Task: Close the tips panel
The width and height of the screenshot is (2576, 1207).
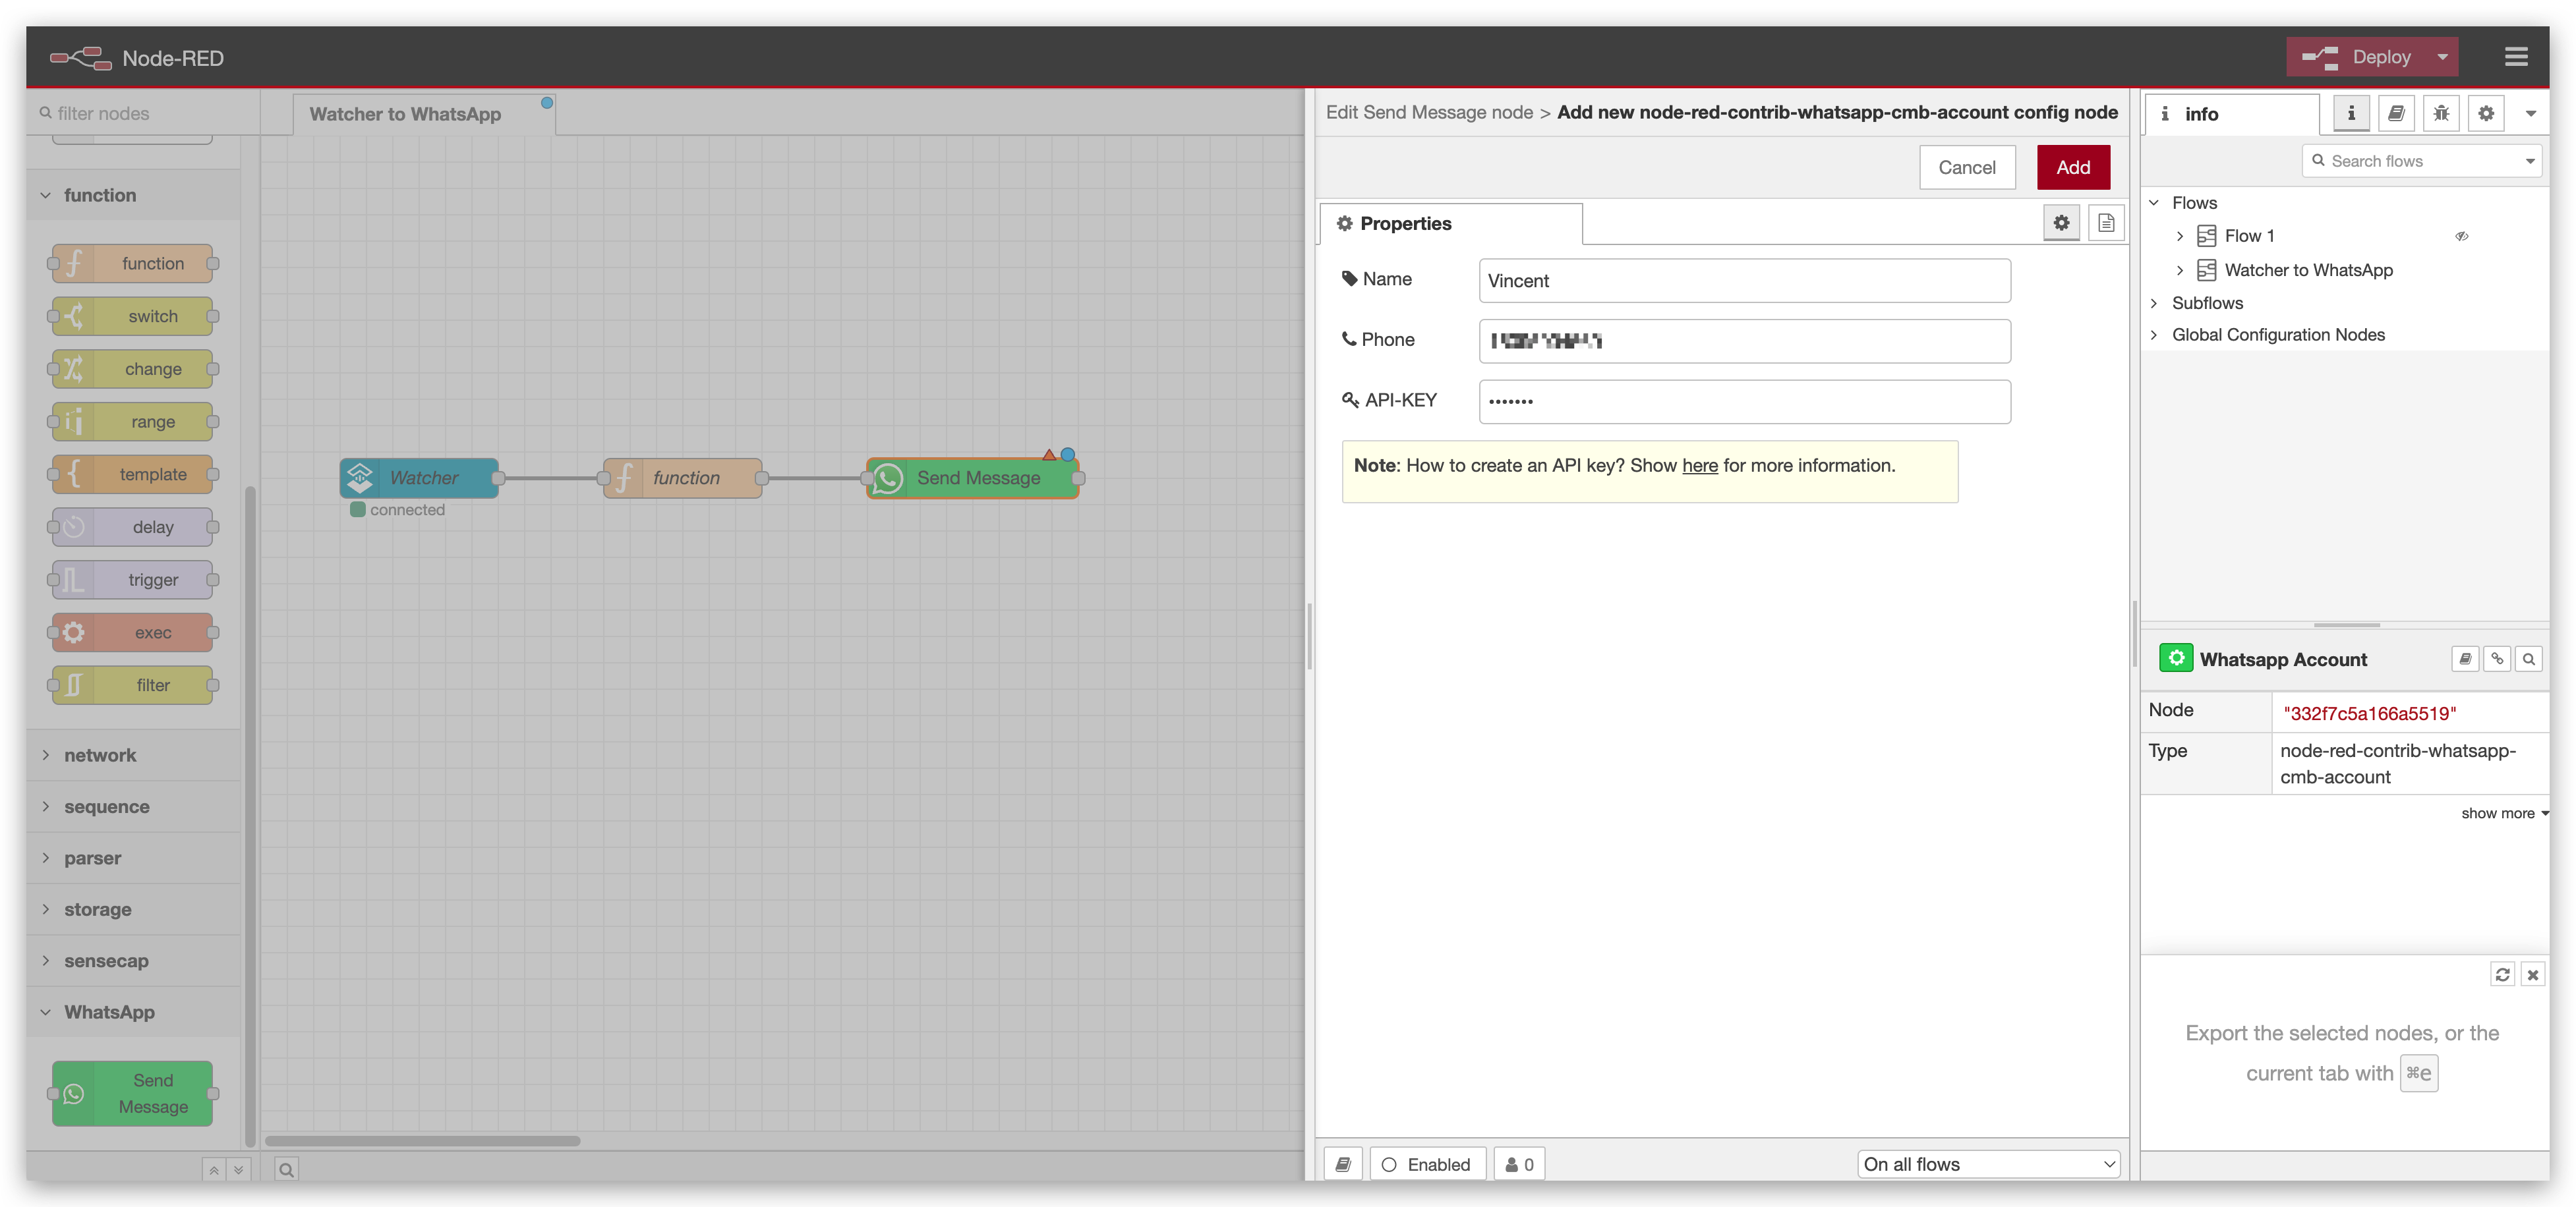Action: 2533,975
